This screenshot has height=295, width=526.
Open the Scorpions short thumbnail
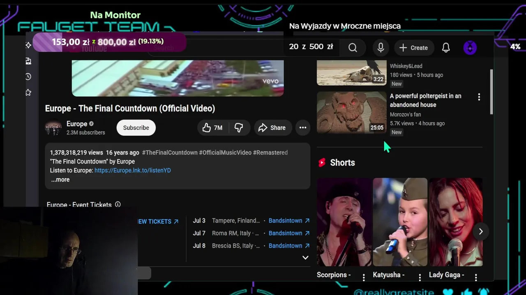344,222
